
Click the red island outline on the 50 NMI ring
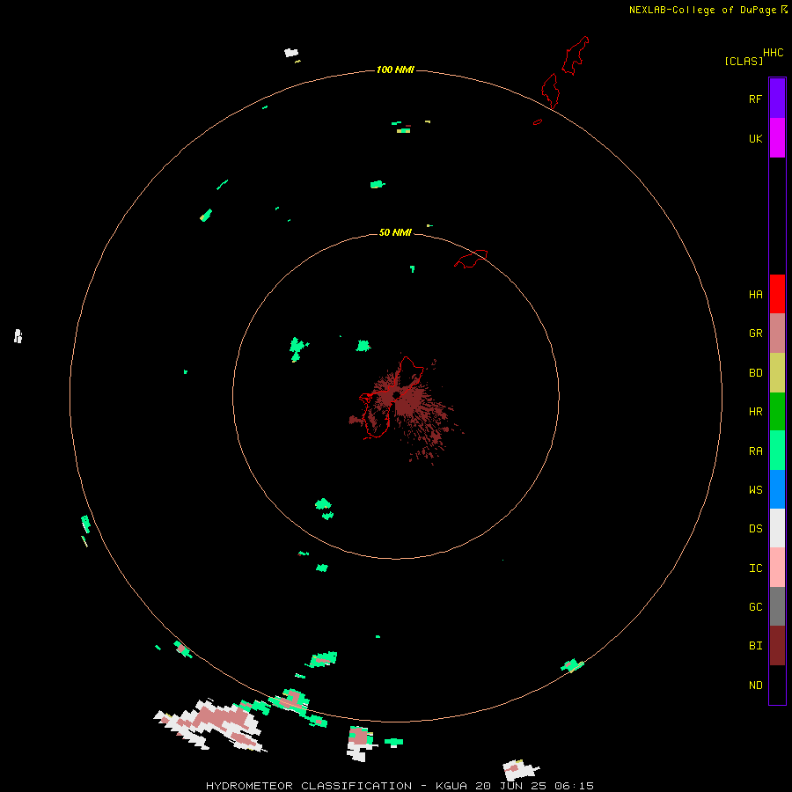pyautogui.click(x=471, y=259)
